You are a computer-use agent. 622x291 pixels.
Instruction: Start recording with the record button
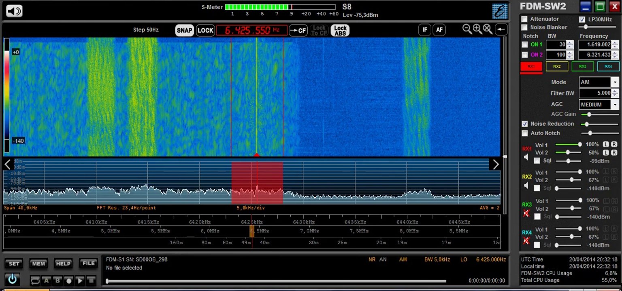coord(69,280)
